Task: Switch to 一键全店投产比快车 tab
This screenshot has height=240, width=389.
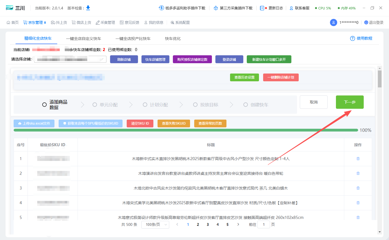Action: (133, 39)
